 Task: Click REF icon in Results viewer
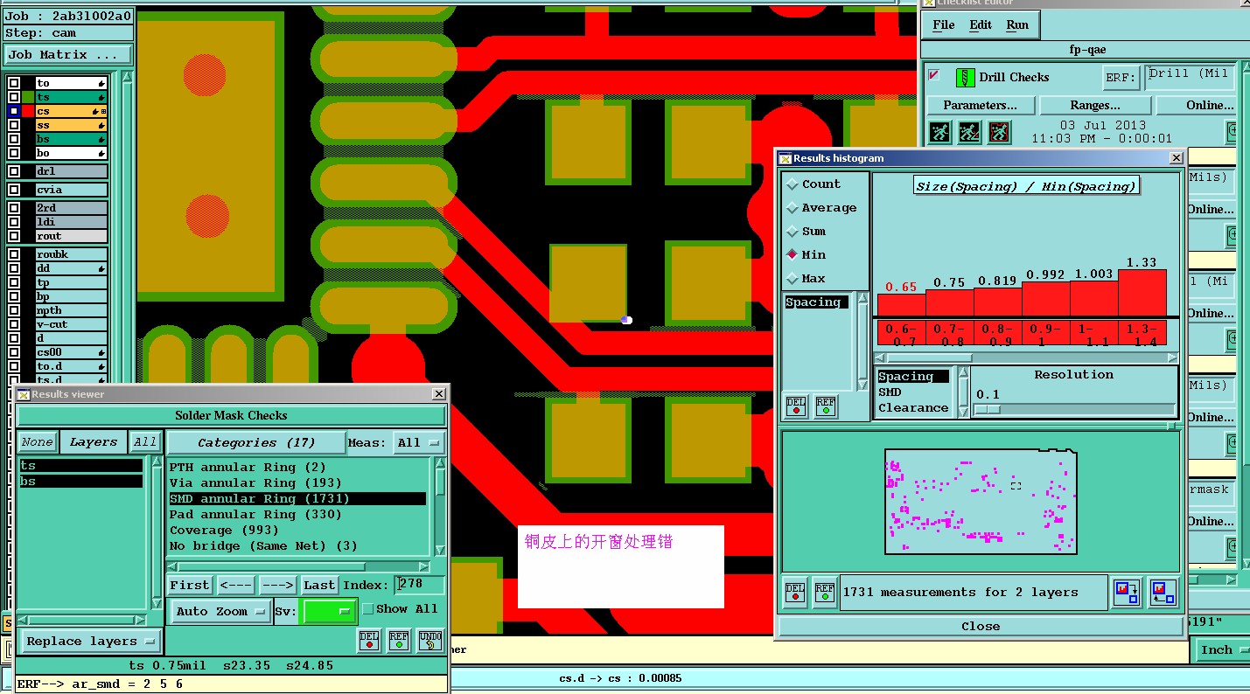tap(399, 641)
